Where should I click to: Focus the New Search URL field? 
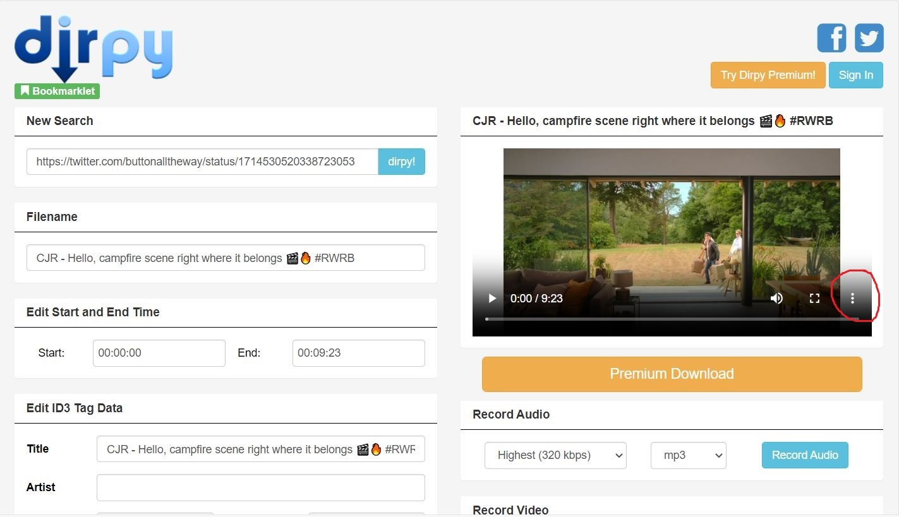tap(202, 162)
